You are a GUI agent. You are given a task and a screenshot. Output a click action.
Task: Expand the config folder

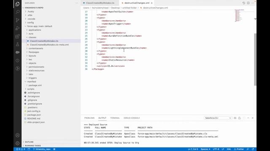click(30, 23)
